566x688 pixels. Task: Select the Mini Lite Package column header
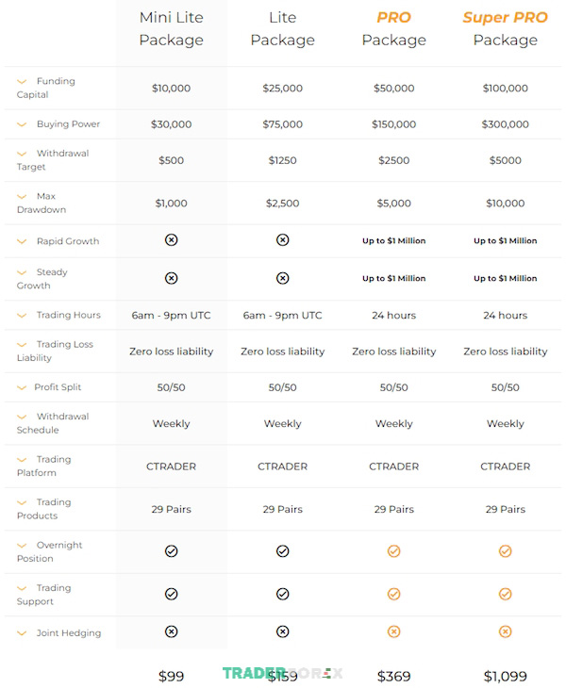[172, 28]
